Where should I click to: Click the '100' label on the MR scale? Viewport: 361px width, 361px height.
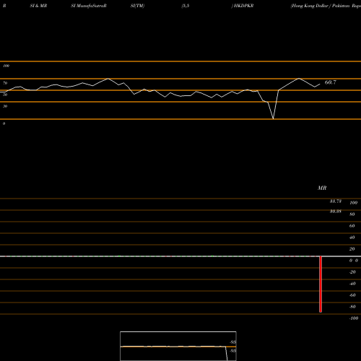pyautogui.click(x=353, y=203)
